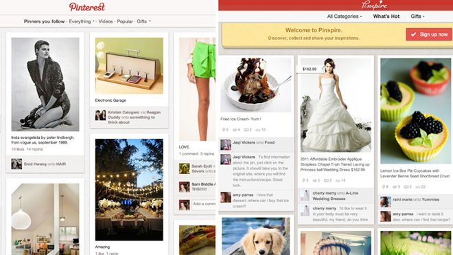Click Sarah Eydt's avatar
The height and width of the screenshot is (255, 453).
[x=185, y=168]
